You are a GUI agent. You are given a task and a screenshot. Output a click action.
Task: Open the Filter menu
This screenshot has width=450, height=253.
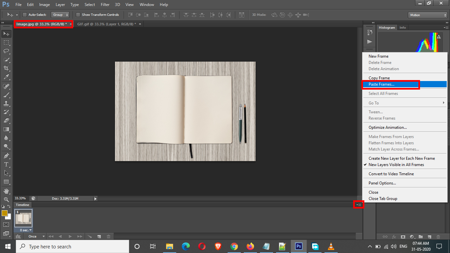click(105, 5)
